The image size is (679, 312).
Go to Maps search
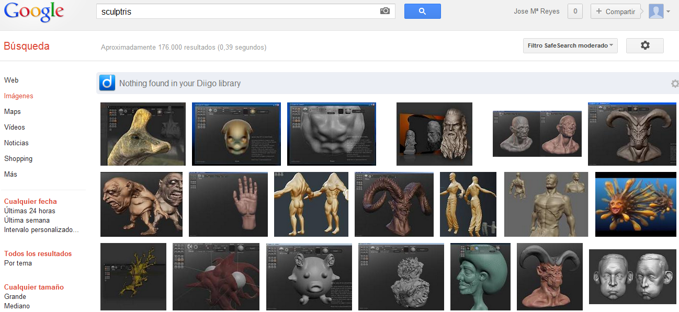click(x=13, y=111)
